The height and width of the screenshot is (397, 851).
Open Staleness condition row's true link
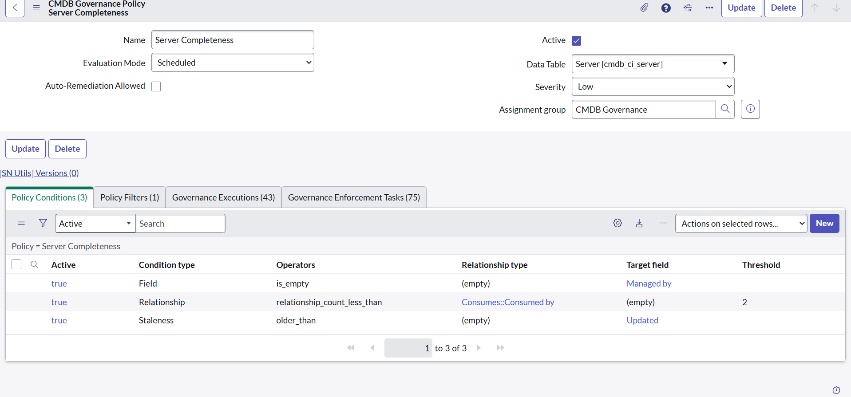tap(59, 320)
